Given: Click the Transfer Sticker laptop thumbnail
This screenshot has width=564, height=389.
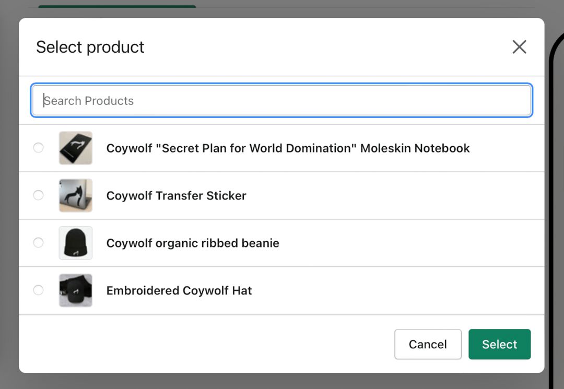Looking at the screenshot, I should (x=76, y=195).
